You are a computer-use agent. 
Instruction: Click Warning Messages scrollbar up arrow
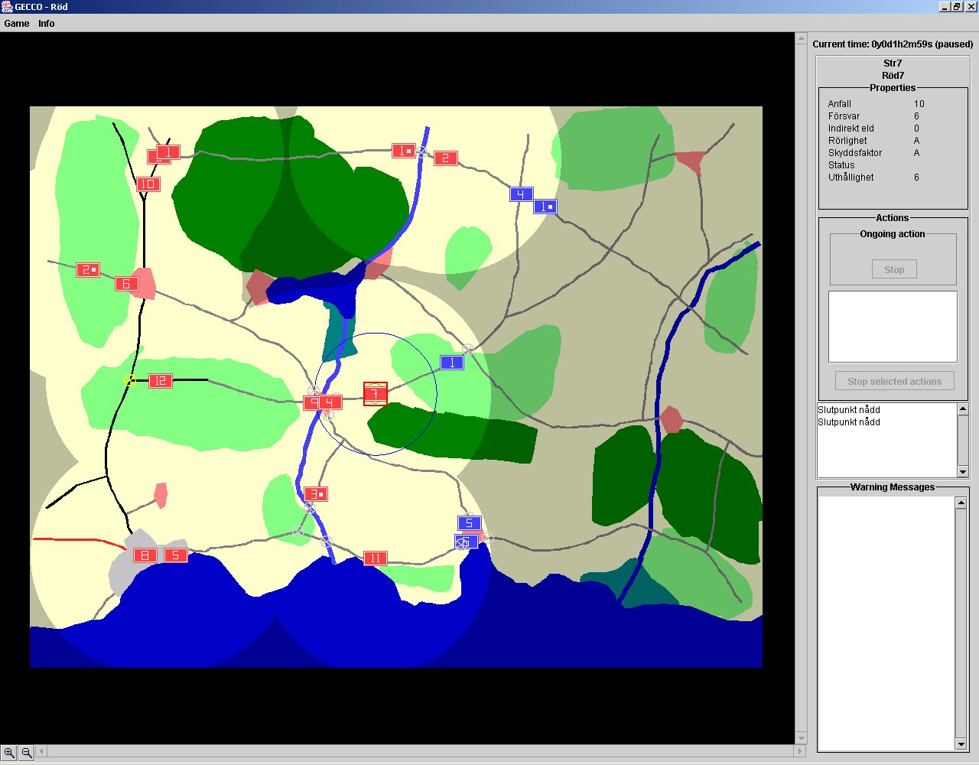click(961, 503)
